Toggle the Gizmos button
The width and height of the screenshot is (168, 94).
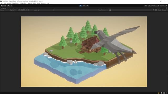164,10
